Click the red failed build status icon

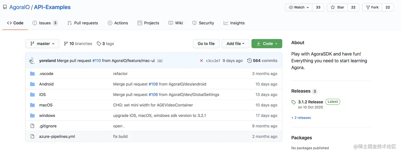point(201,61)
